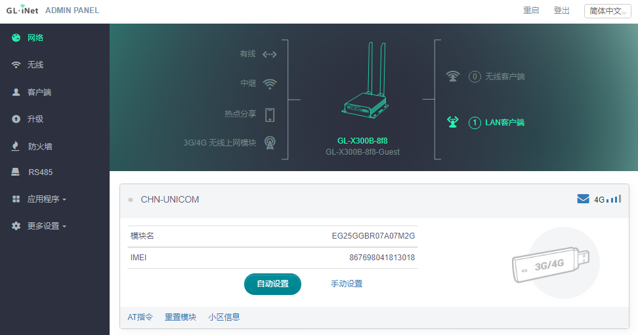The height and width of the screenshot is (335, 638).
Task: Click the 热点分享 tethering label
Action: 240,114
